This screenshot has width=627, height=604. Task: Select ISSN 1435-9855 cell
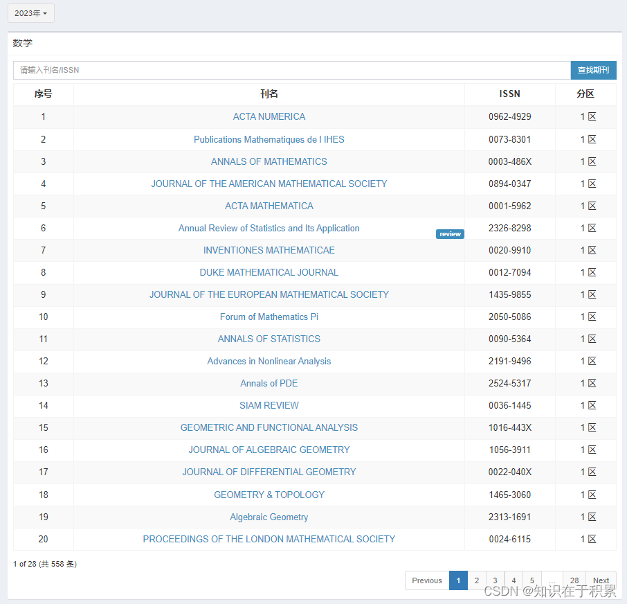pos(510,294)
